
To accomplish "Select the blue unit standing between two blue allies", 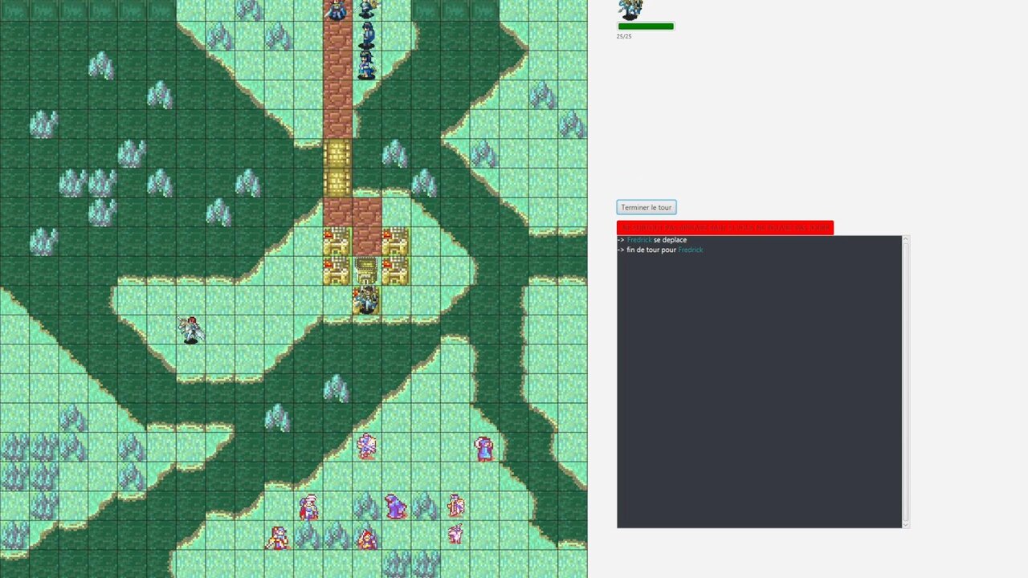I will click(x=366, y=36).
